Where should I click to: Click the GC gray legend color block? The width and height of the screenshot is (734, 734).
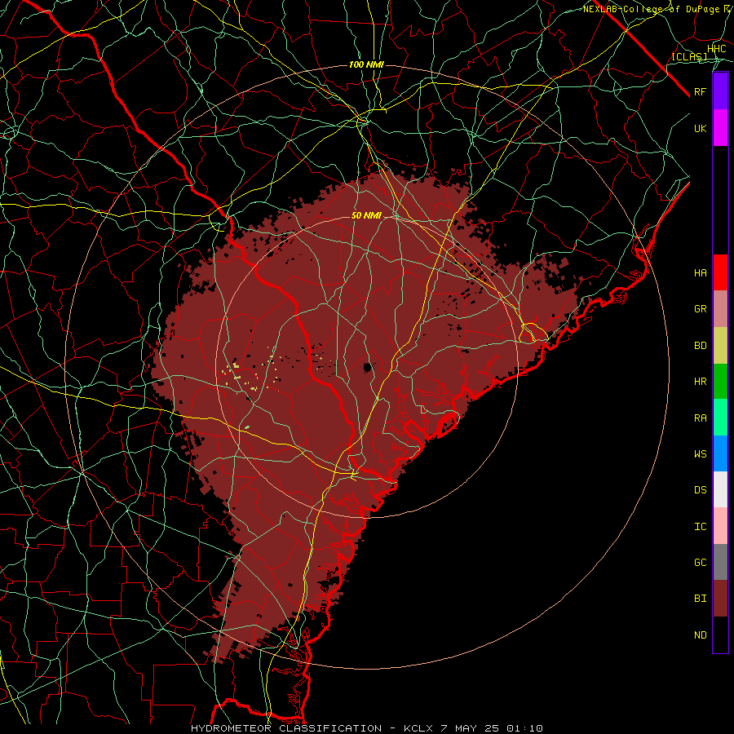pos(720,562)
